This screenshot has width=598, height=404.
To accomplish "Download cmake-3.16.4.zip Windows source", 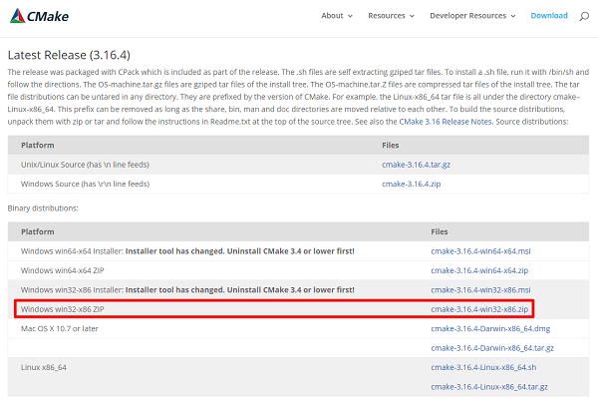I will (411, 185).
